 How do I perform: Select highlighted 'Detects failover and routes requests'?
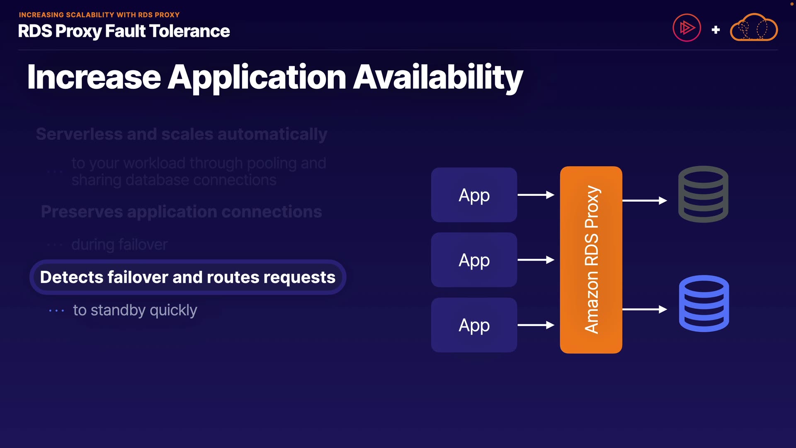pos(187,277)
